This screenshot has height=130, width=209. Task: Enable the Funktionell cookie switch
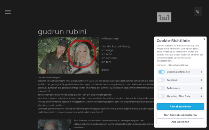(x=162, y=80)
